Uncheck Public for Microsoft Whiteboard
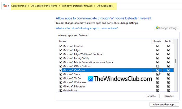Image resolution: width=182 pixels, height=109 pixels. click(169, 82)
